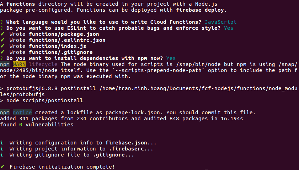Click info "i" before "Writing gitignore file"

coord(2,155)
